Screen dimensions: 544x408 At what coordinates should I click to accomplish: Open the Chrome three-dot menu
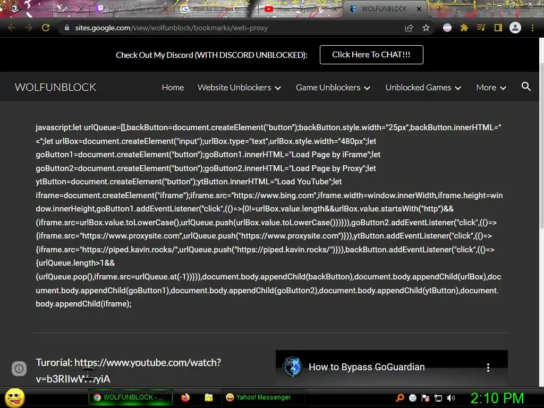pyautogui.click(x=532, y=28)
